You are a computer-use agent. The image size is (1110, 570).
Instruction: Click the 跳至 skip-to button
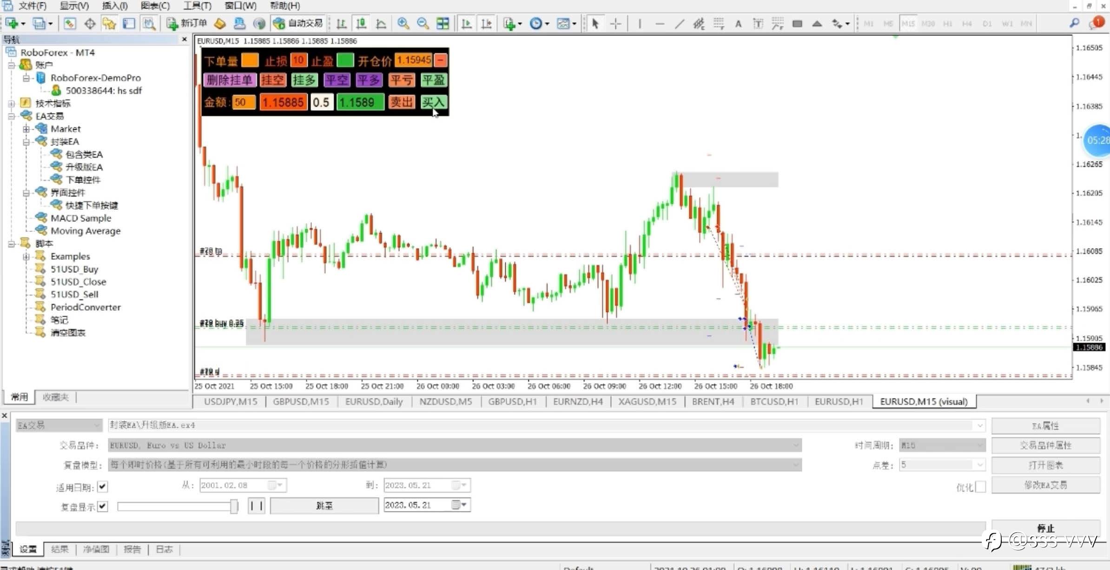(324, 506)
